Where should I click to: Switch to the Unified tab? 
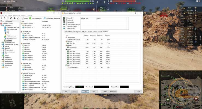point(100,32)
